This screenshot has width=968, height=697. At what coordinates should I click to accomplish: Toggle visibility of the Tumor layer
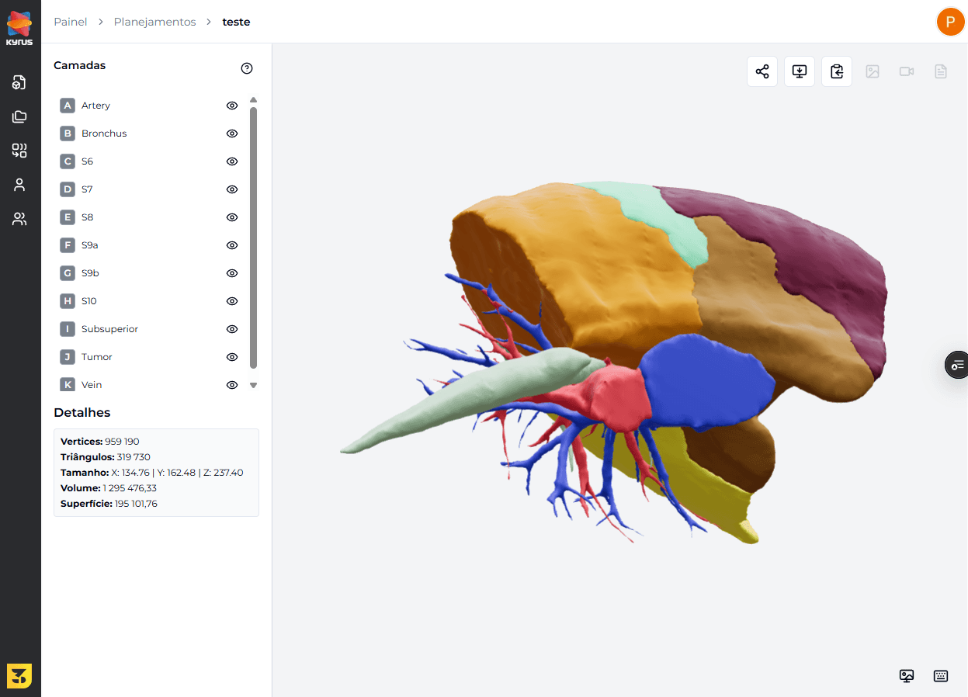pos(231,357)
